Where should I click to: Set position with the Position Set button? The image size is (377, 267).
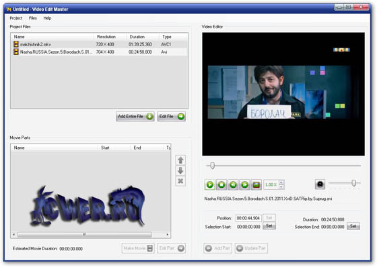(x=269, y=217)
